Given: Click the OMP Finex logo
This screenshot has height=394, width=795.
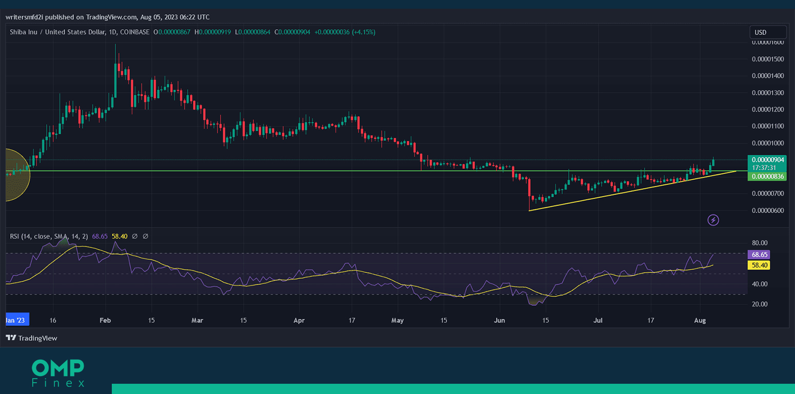Looking at the screenshot, I should (x=58, y=373).
